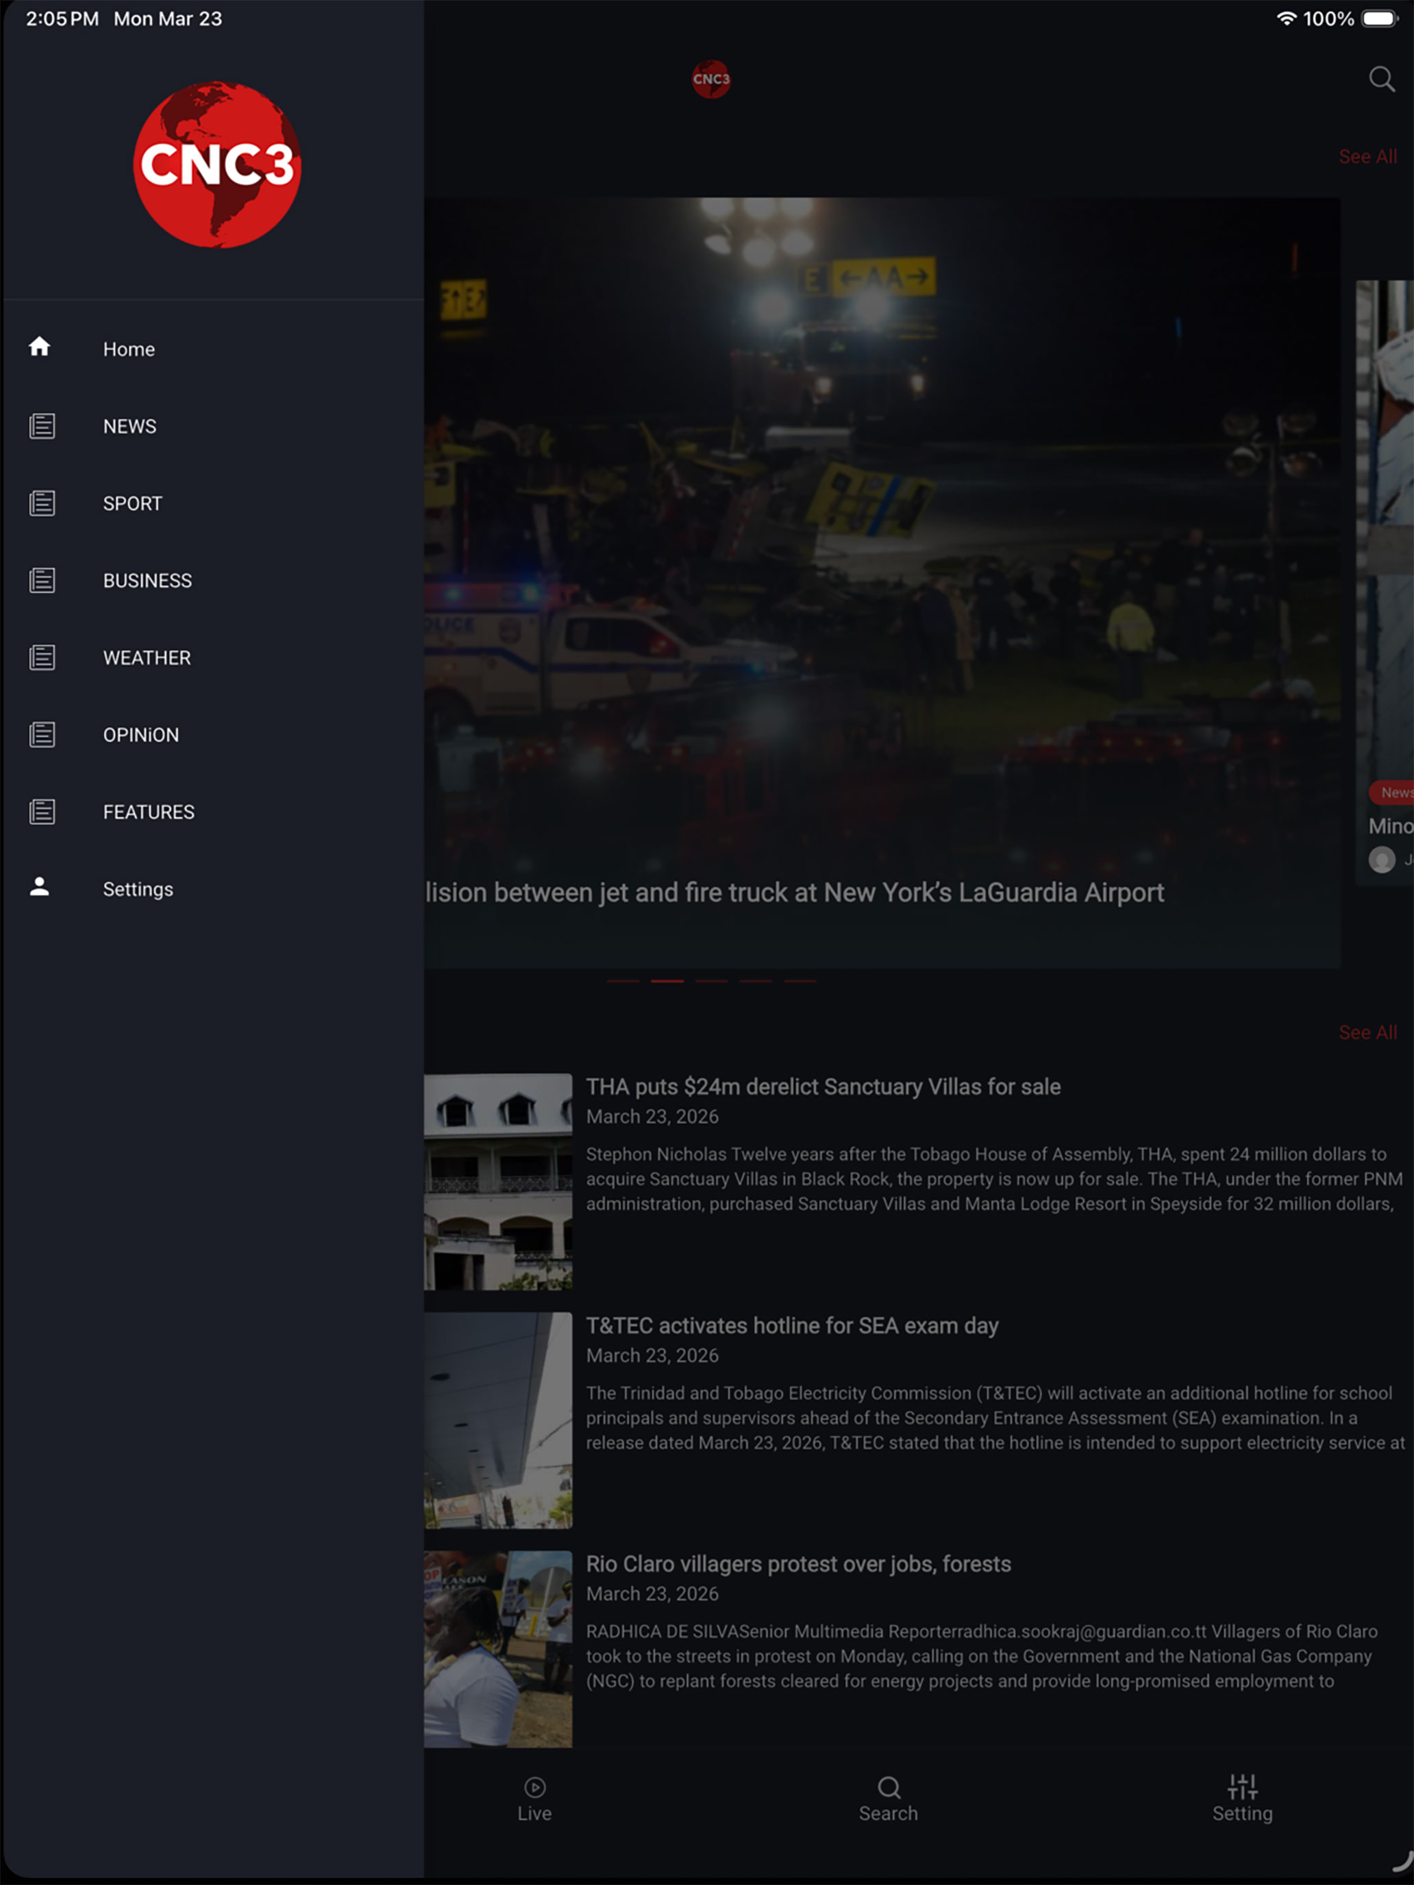Open search via the top-right magnifier icon
Screen dimensions: 1414x1885
coord(1382,79)
